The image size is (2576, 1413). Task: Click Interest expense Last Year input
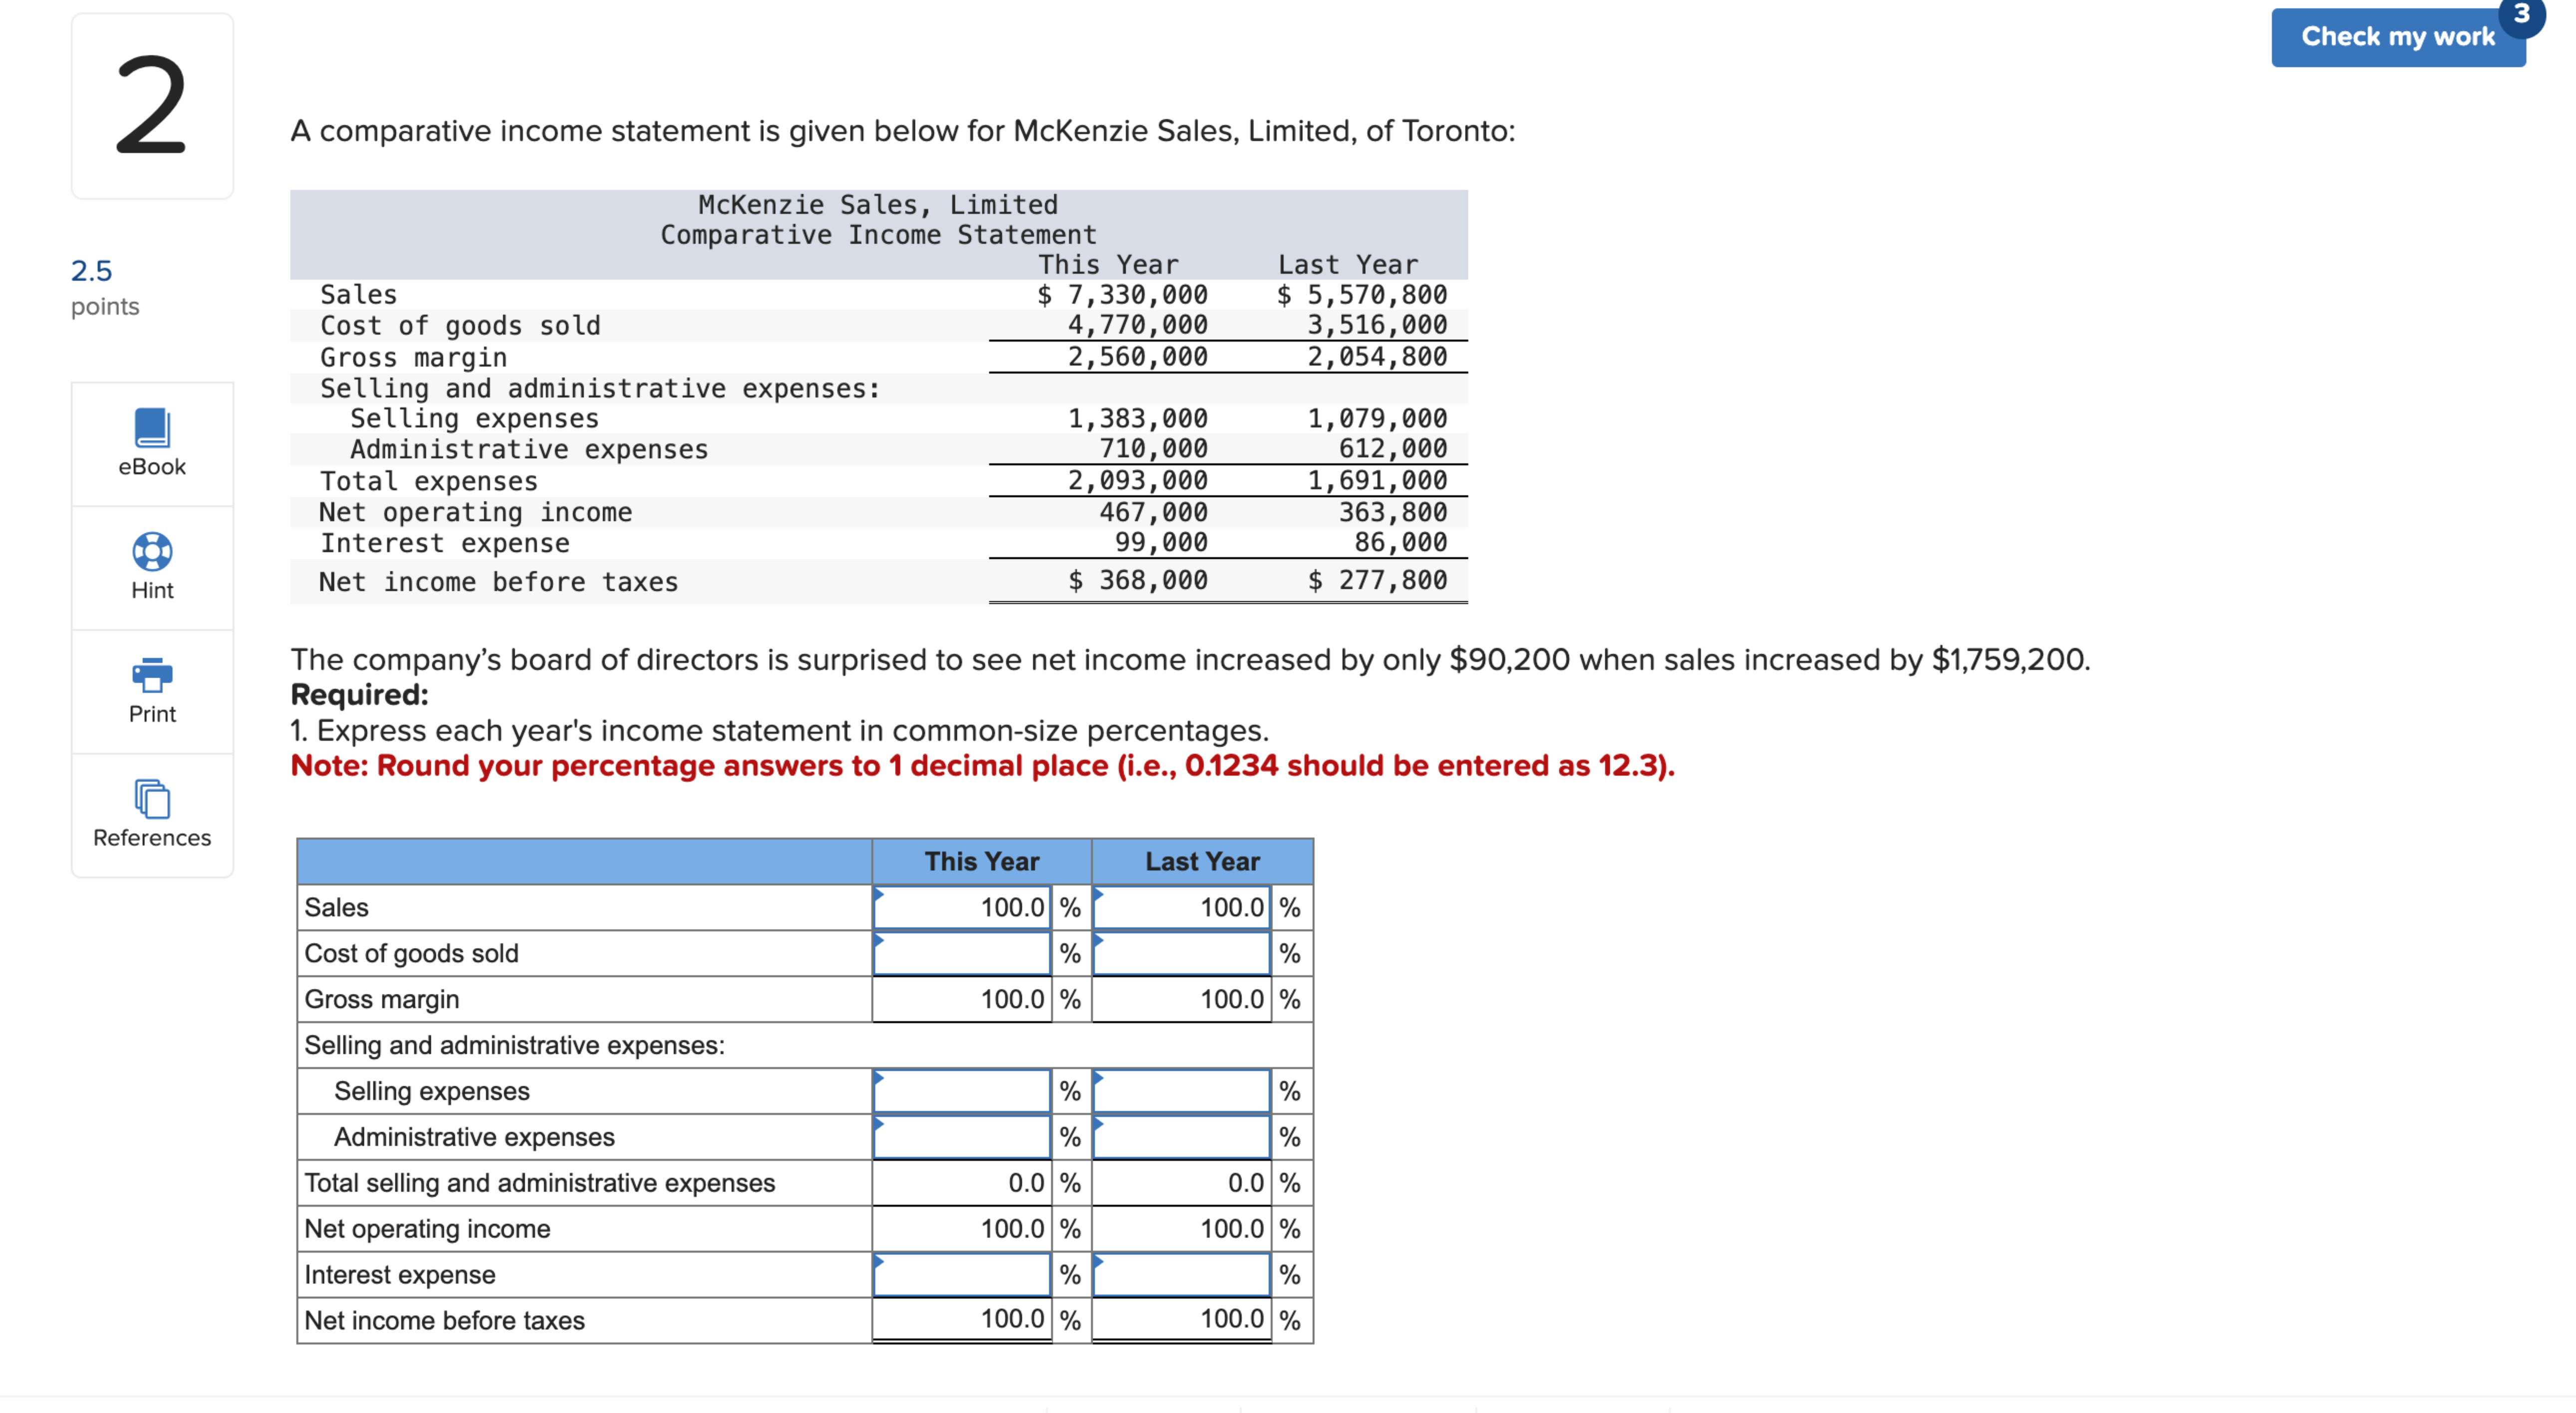tap(1180, 1274)
